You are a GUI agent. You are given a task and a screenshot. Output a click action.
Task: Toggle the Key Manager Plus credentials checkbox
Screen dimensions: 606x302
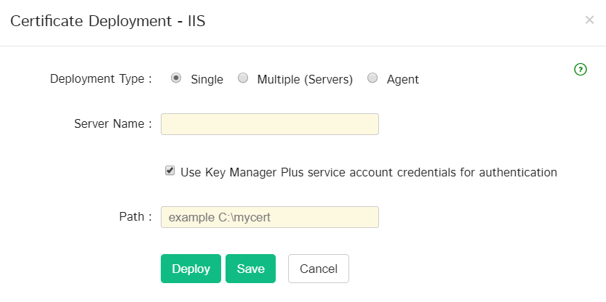point(170,171)
